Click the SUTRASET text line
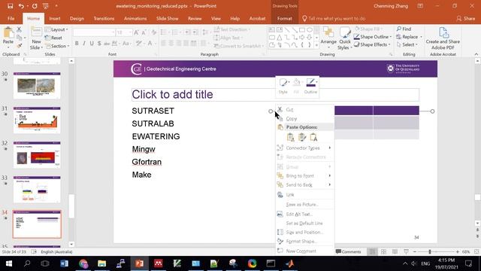 coord(153,111)
